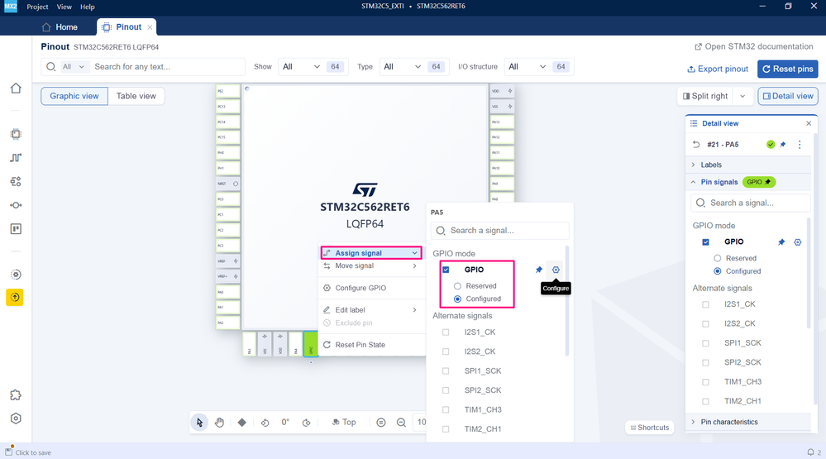Open the hexagon settings icon
This screenshot has width=826, height=459.
pyautogui.click(x=16, y=418)
